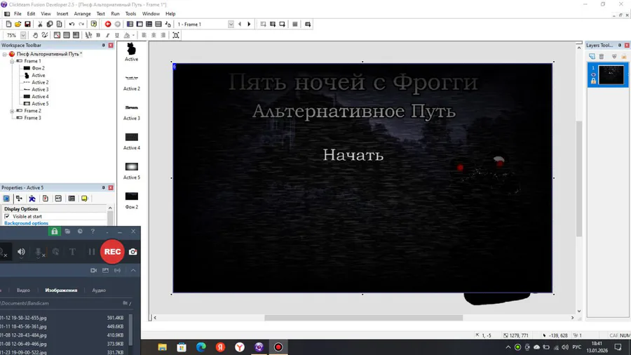Open the Storyboard editor icon
Screen dimensions: 631x355
click(x=130, y=24)
